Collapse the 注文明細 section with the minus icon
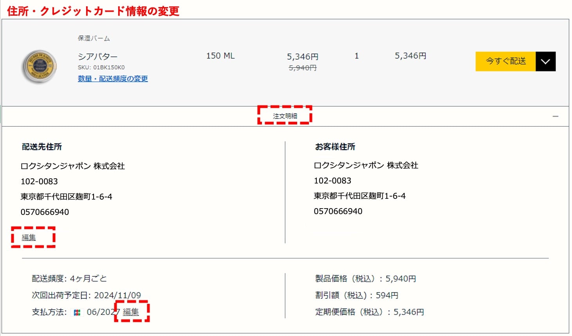572x336 pixels. coord(555,116)
